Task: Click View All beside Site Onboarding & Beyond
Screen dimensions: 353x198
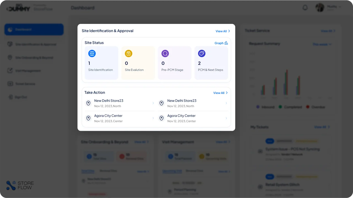Action: coord(142,142)
